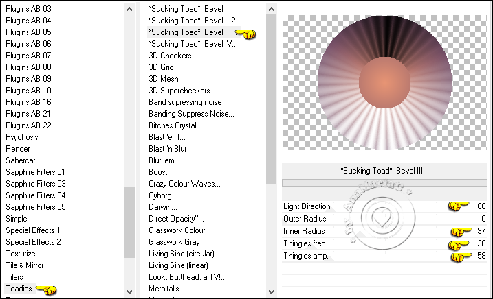The height and width of the screenshot is (299, 493).
Task: Choose the 3D Supercheckers effect
Action: click(x=179, y=91)
